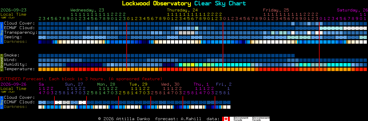The width and height of the screenshot is (368, 121).
Task: Click the Sky sidebar label in extended forecast
Action: coord(1,102)
